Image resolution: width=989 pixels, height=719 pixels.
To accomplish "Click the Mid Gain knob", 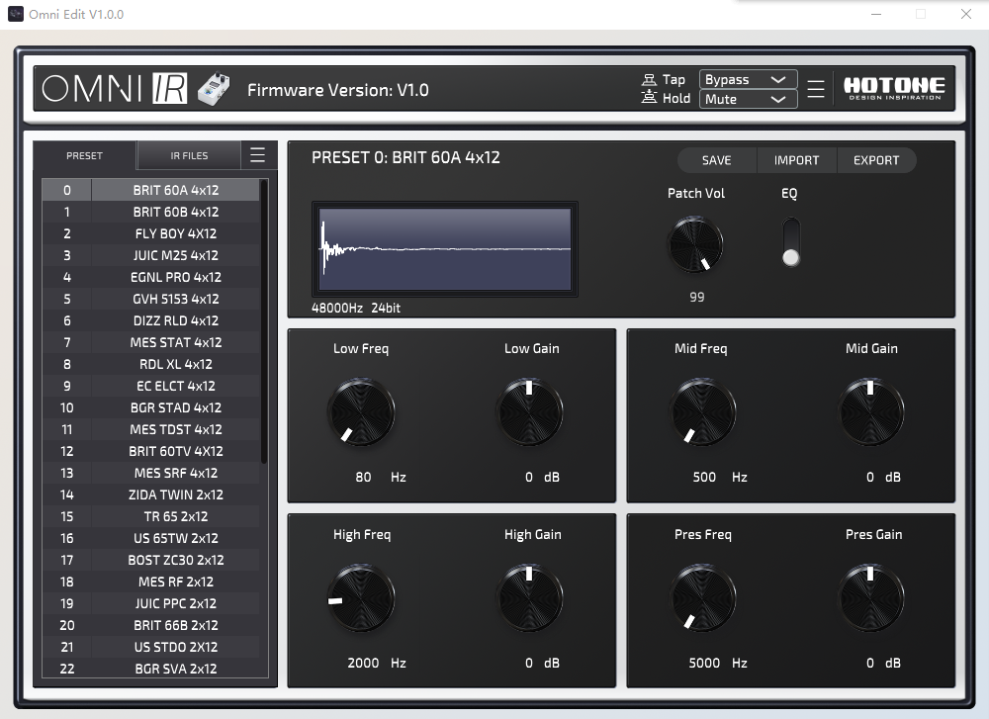I will (x=871, y=411).
